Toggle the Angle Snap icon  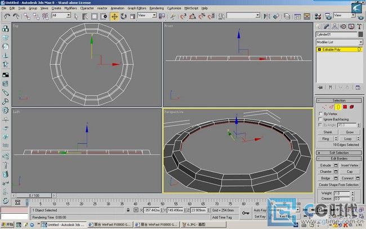[193, 16]
